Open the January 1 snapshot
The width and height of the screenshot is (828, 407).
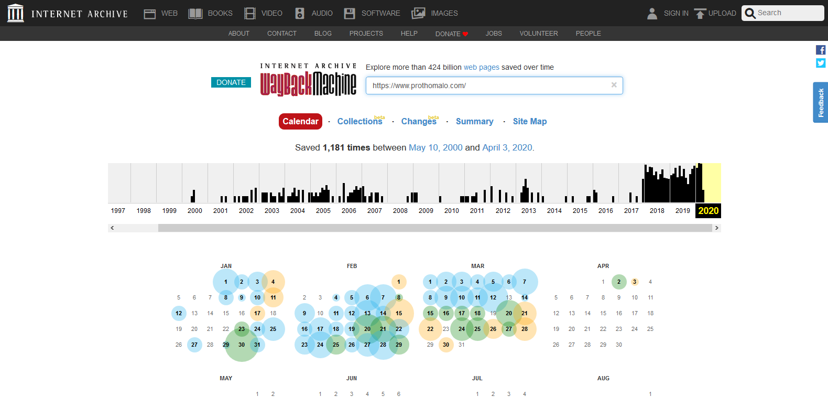(226, 282)
